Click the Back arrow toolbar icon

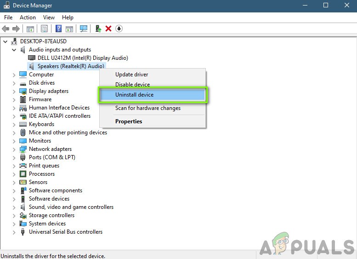6,29
